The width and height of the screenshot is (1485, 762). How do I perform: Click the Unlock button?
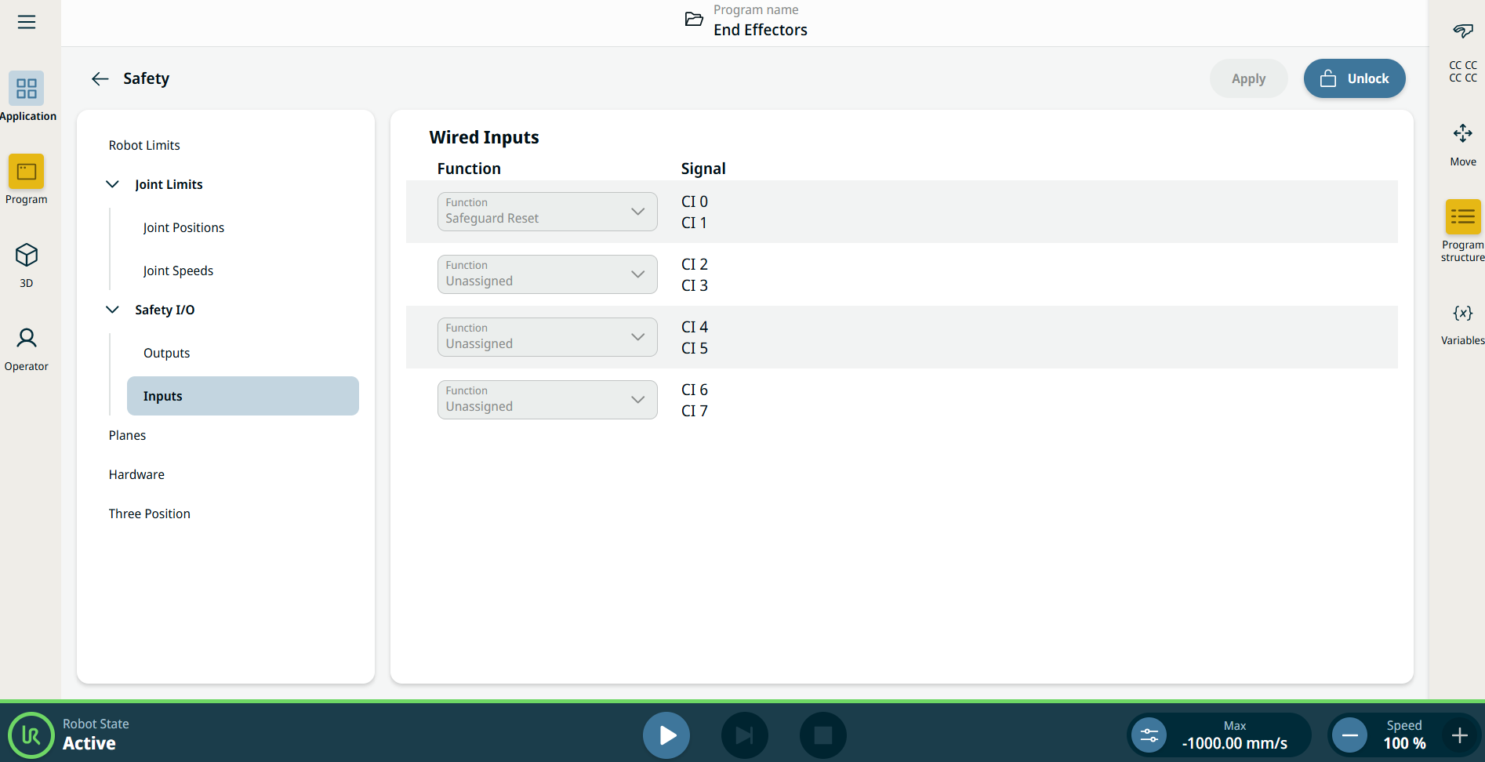tap(1354, 78)
